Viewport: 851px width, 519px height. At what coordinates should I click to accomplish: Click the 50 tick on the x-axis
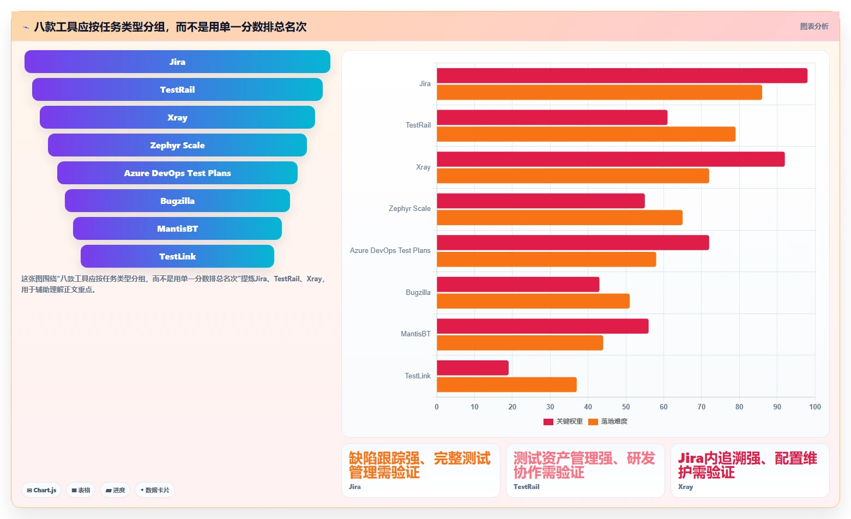pos(626,407)
